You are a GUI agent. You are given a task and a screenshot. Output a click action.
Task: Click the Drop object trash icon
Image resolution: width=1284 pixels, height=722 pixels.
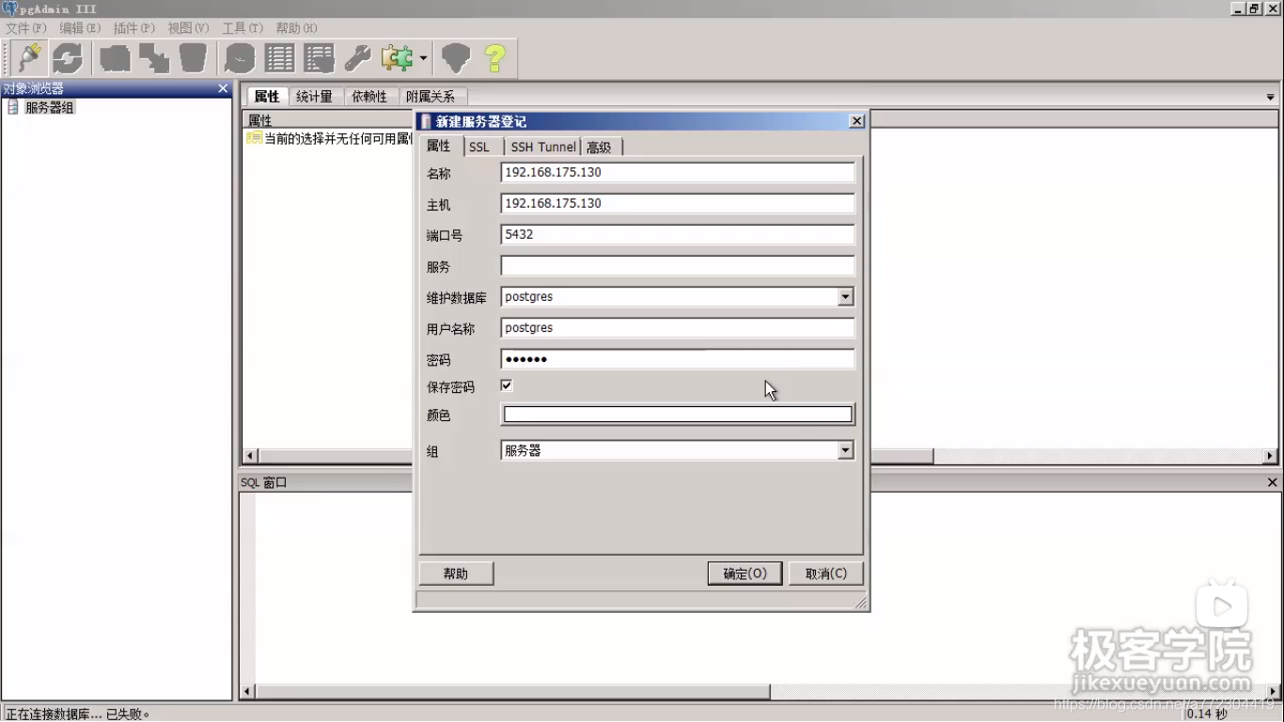pos(194,57)
